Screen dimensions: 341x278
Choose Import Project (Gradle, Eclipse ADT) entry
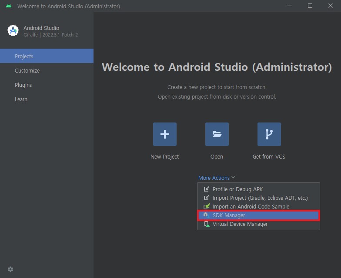tap(258, 198)
